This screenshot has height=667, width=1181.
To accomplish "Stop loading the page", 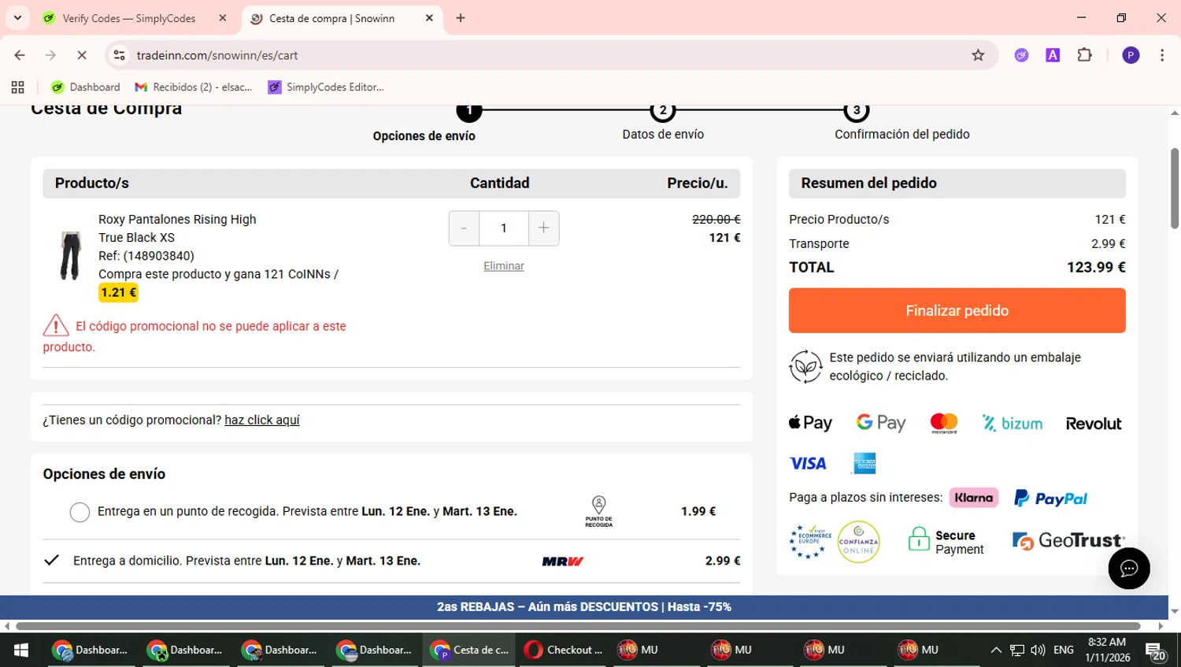I will pyautogui.click(x=82, y=55).
